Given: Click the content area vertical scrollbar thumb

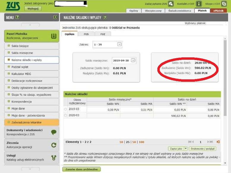Looking at the screenshot, I should tap(225, 78).
